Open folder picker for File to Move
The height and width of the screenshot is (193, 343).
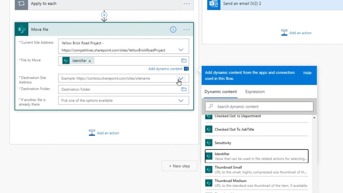[184, 61]
